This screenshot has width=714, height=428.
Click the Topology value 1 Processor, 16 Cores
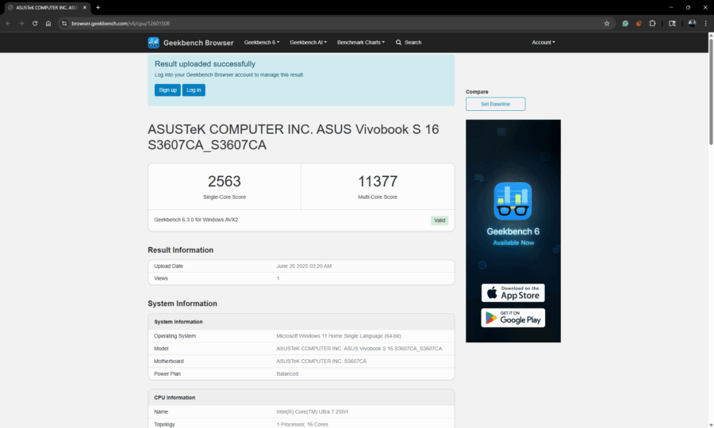tap(302, 424)
